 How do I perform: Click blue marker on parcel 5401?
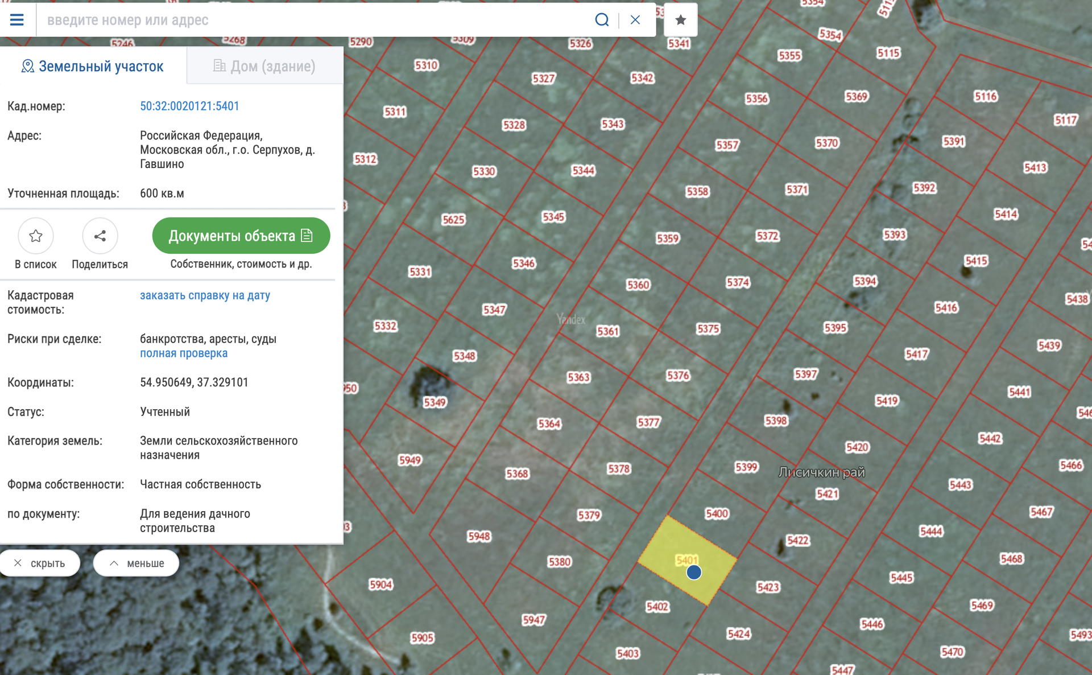[693, 573]
